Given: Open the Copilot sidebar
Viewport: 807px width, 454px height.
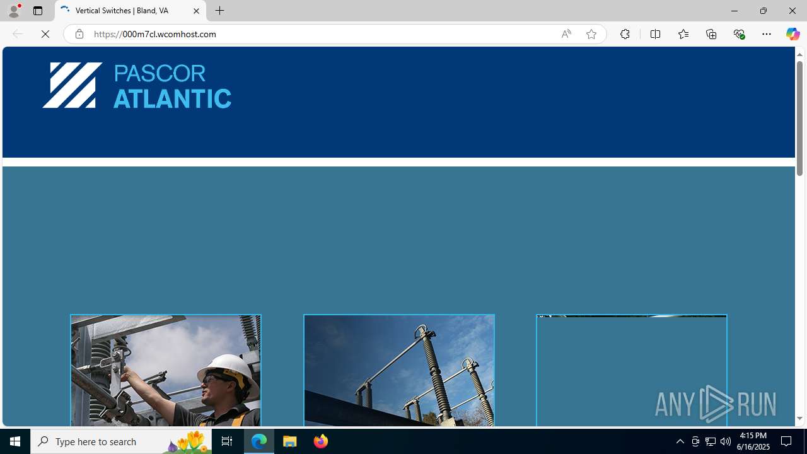Looking at the screenshot, I should point(792,34).
